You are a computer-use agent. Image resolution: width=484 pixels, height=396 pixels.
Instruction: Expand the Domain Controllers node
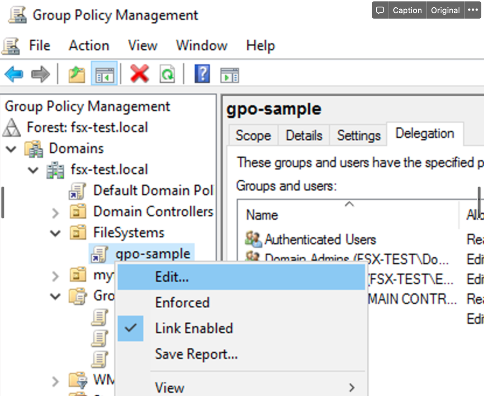pos(56,213)
